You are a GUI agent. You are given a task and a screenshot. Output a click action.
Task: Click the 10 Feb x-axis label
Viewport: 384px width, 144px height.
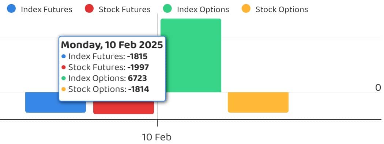coord(157,137)
